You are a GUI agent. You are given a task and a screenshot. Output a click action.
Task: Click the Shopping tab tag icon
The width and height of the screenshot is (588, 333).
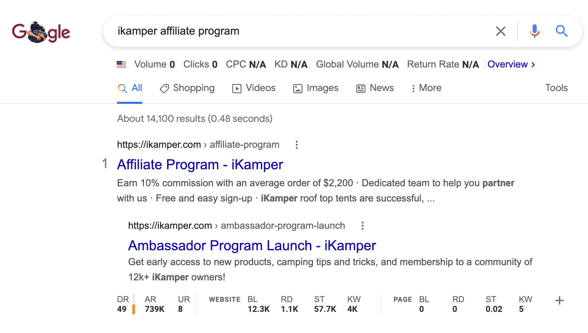(x=164, y=88)
